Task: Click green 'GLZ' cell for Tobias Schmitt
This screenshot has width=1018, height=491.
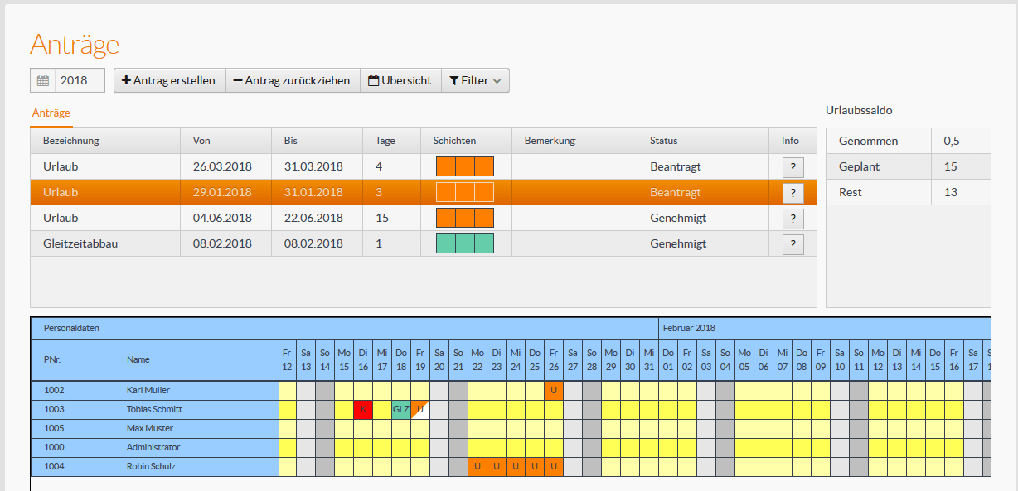Action: (x=401, y=410)
